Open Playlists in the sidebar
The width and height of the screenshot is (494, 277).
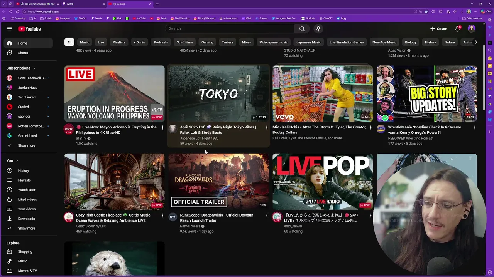click(x=29, y=180)
